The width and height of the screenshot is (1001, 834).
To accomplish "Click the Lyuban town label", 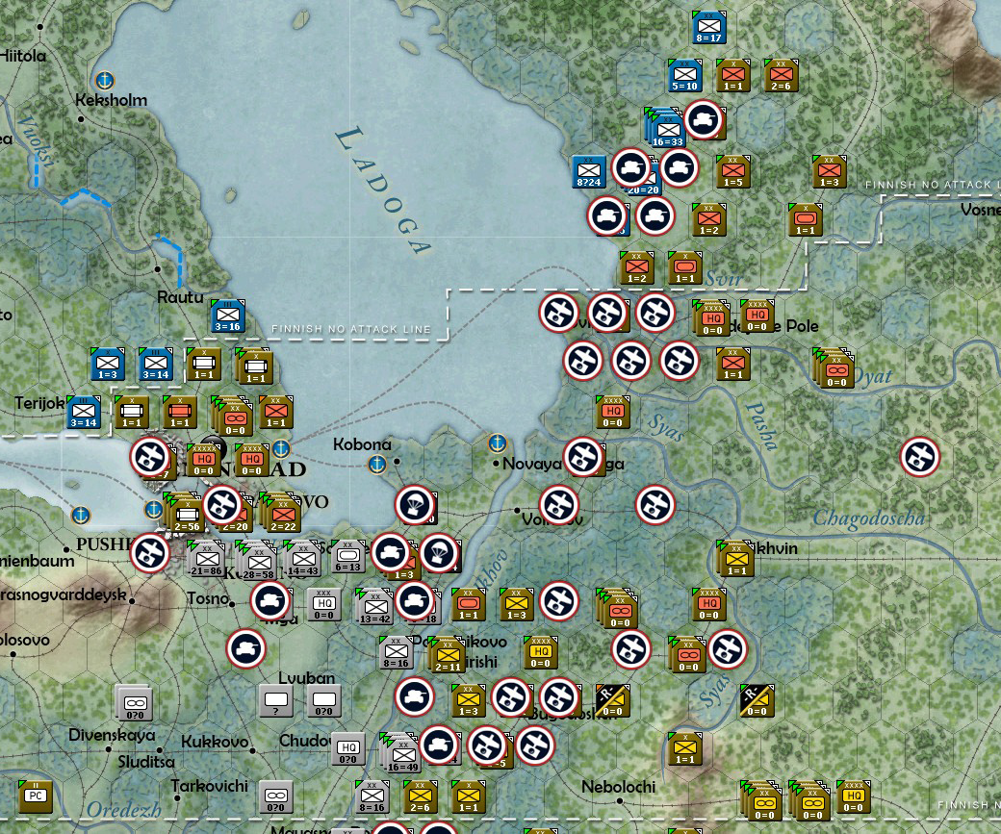I will (306, 677).
